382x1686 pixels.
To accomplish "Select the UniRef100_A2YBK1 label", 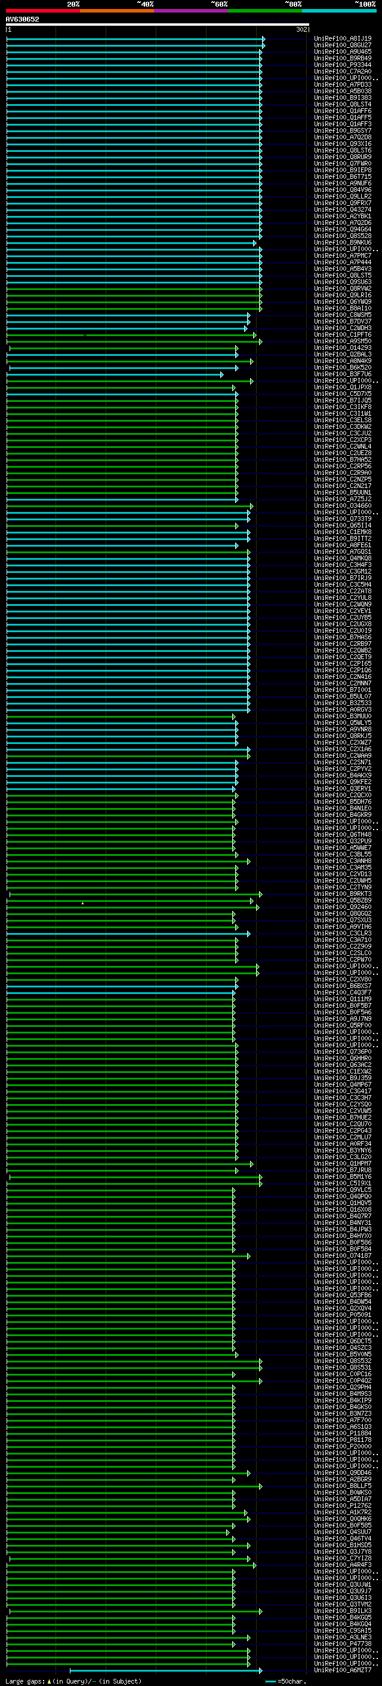I will tap(343, 216).
